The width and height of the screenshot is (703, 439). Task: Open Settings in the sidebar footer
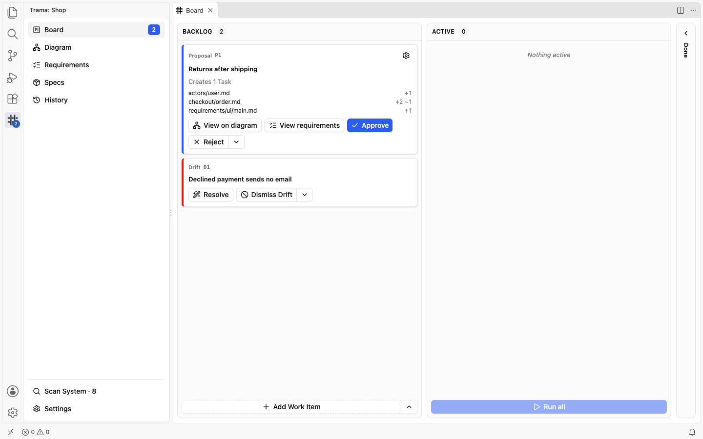point(97,409)
